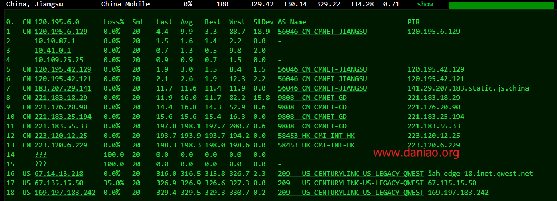
Task: Click the 'Best' column header
Action: (213, 22)
